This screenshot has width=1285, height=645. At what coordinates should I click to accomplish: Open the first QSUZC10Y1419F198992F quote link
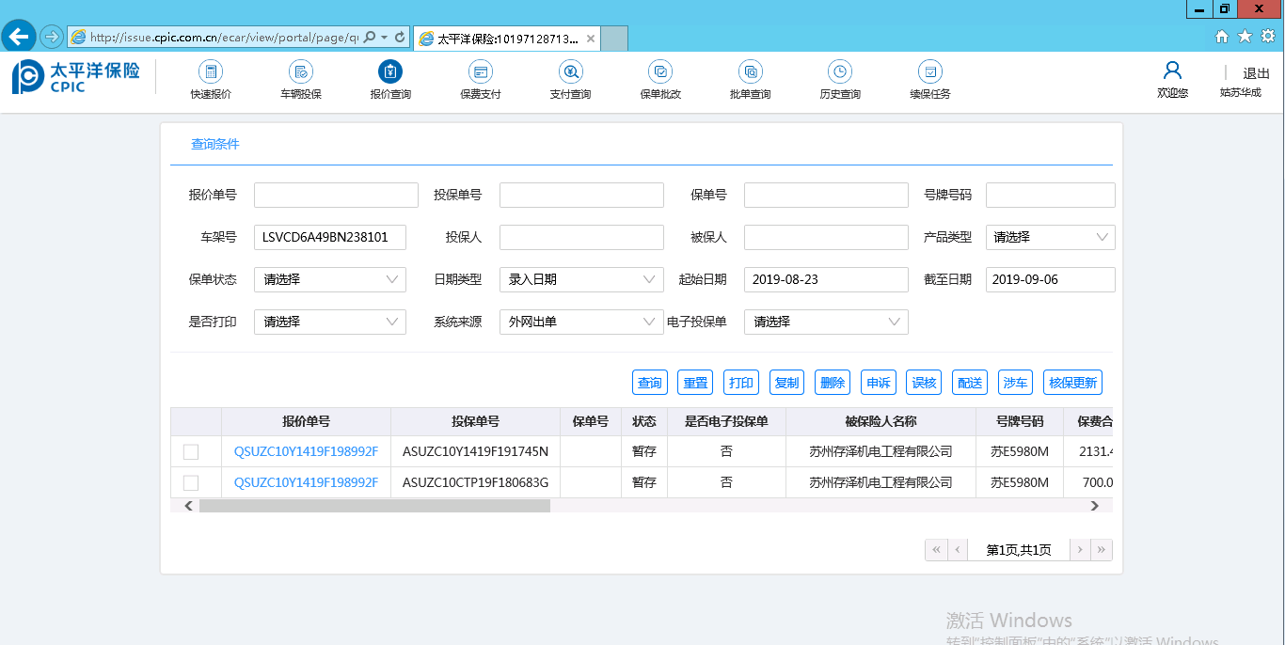point(306,452)
